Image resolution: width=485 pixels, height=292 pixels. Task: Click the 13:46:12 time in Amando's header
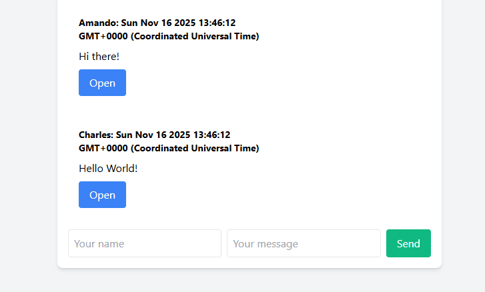point(217,23)
